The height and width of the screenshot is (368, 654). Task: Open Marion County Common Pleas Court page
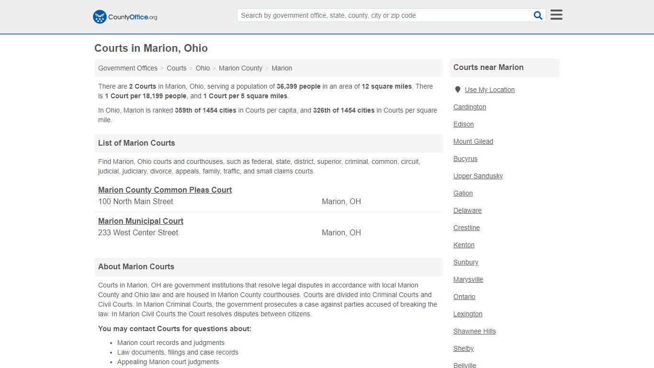tap(165, 190)
